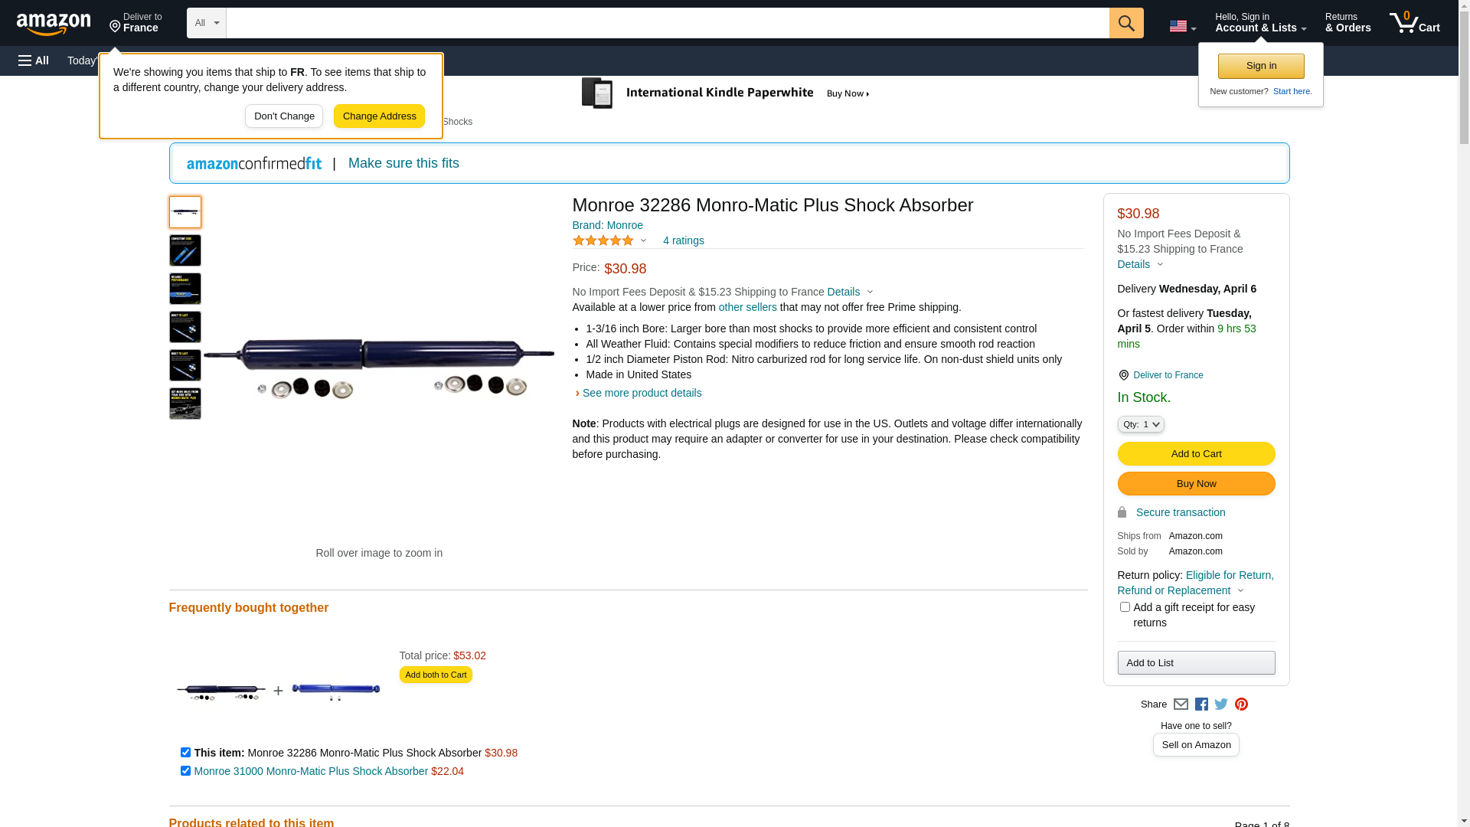The image size is (1470, 827).
Task: Share the product on Pinterest
Action: pos(1241,704)
